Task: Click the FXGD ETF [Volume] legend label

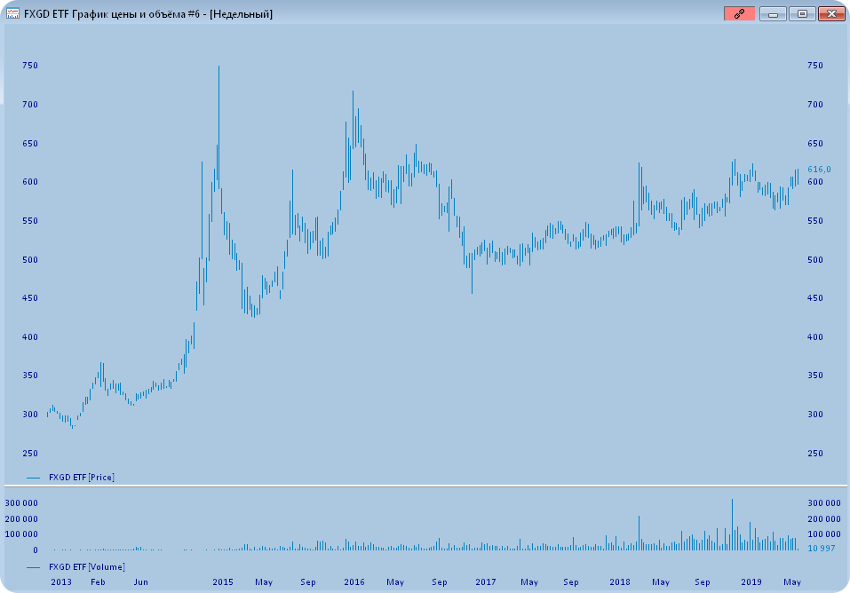Action: (87, 566)
